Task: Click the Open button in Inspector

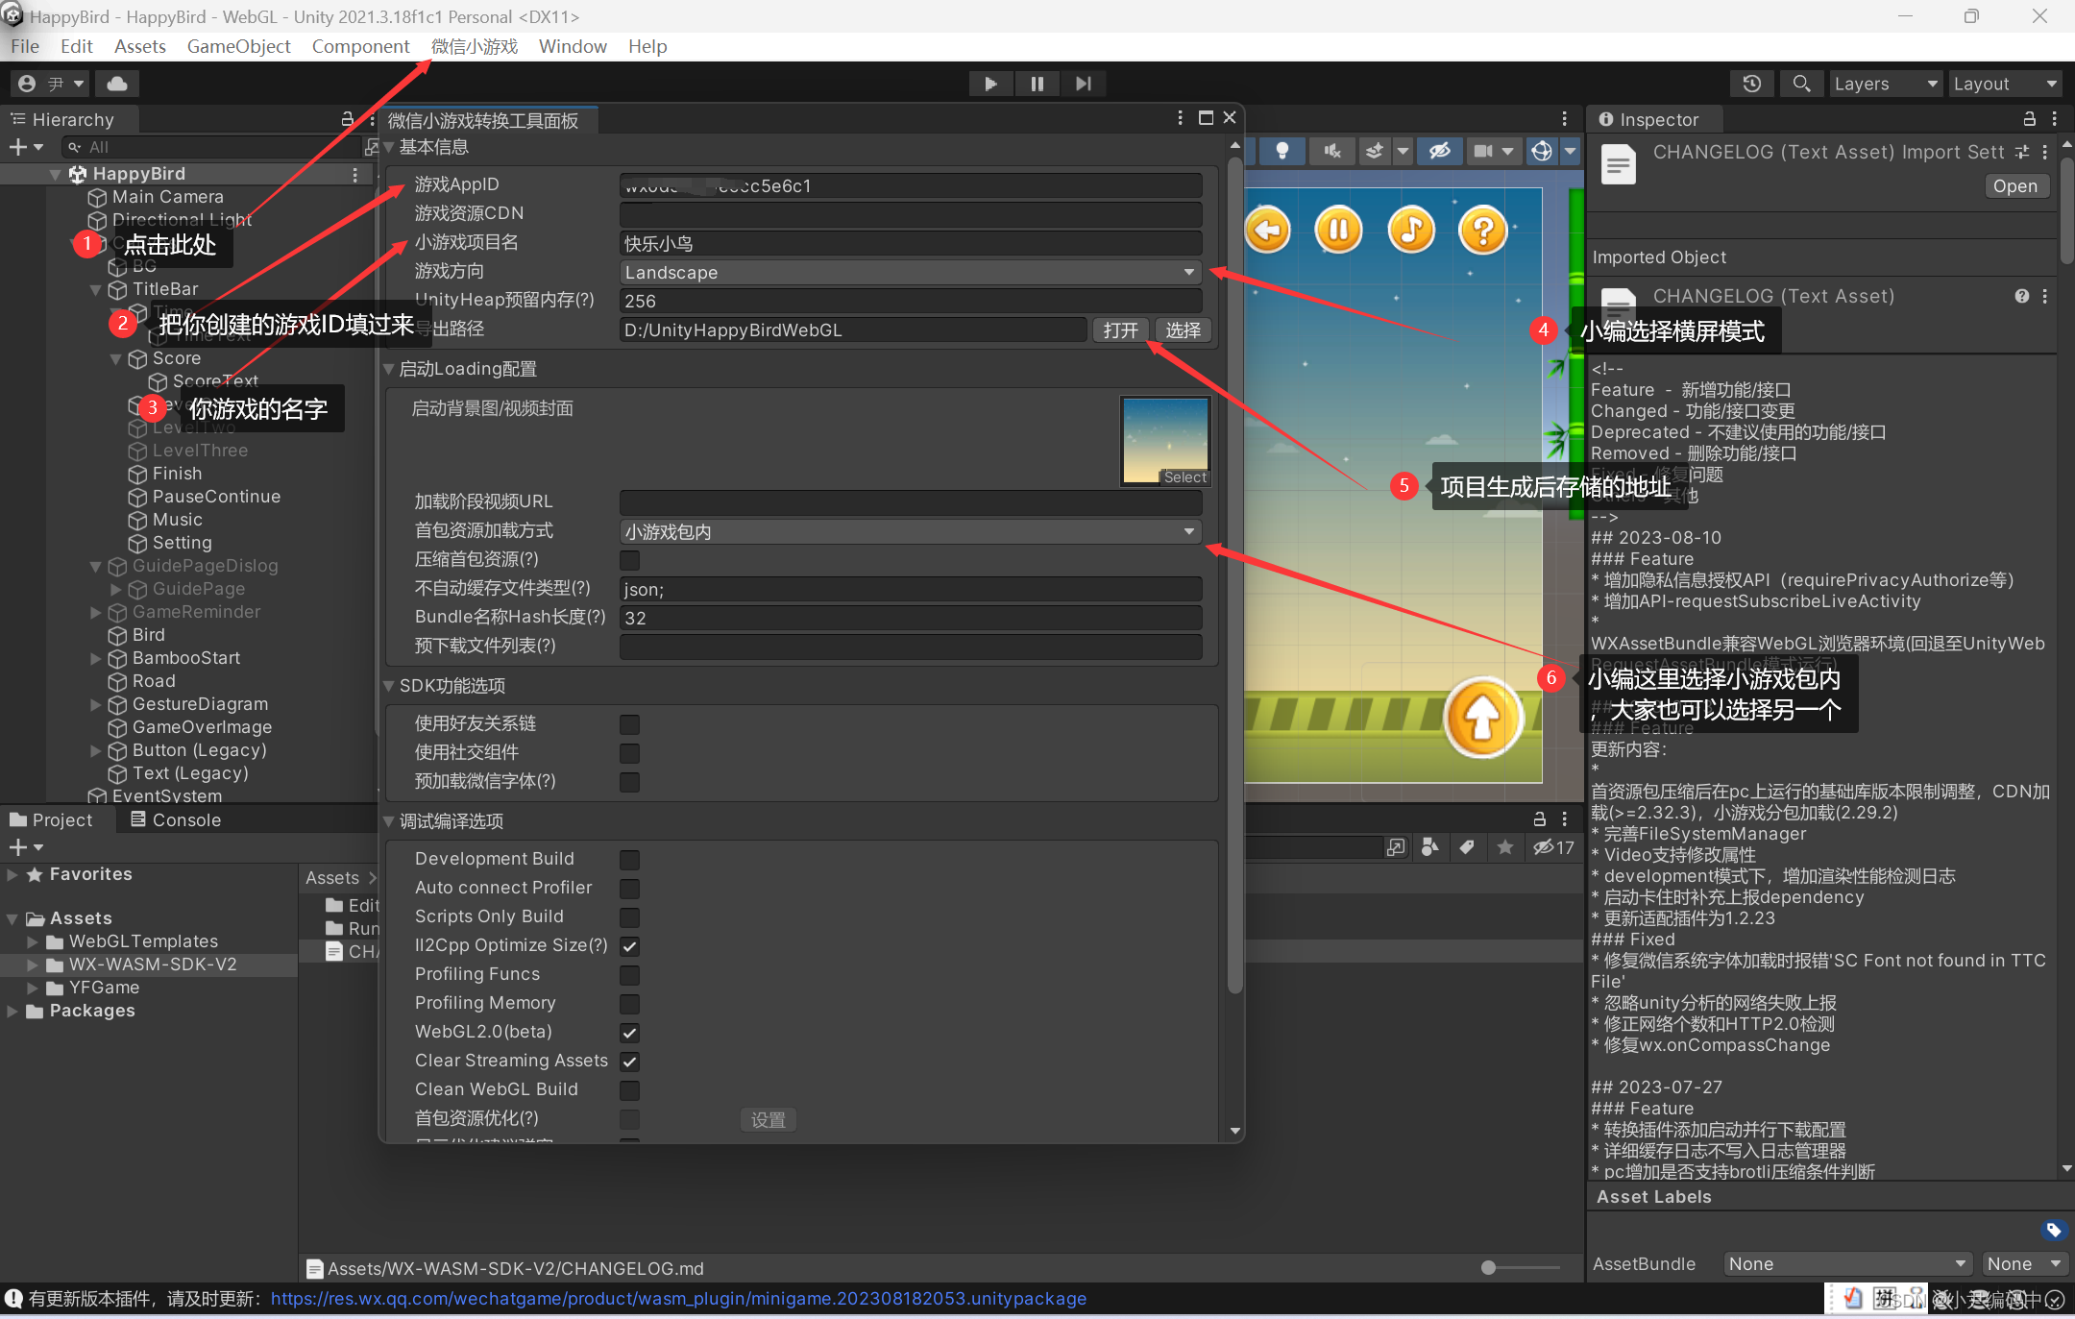Action: tap(2015, 186)
